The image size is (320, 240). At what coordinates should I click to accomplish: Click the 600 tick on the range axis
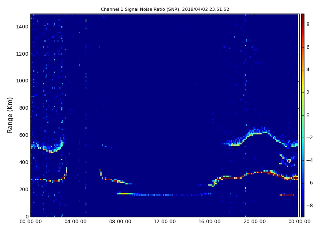pos(24,135)
